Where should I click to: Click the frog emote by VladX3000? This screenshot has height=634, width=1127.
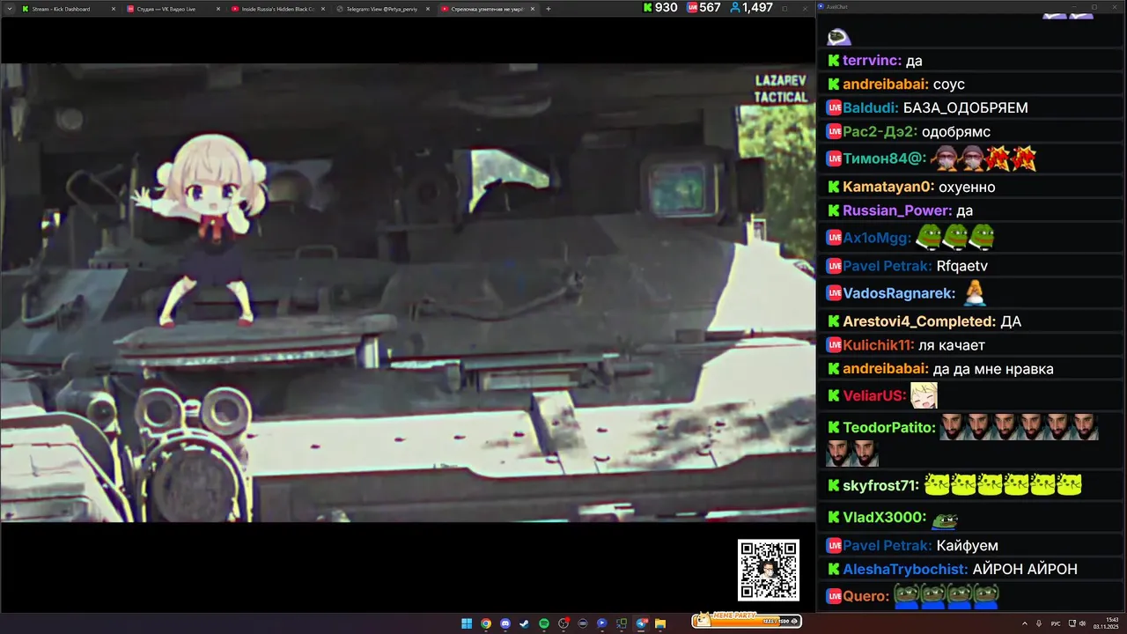(x=945, y=520)
